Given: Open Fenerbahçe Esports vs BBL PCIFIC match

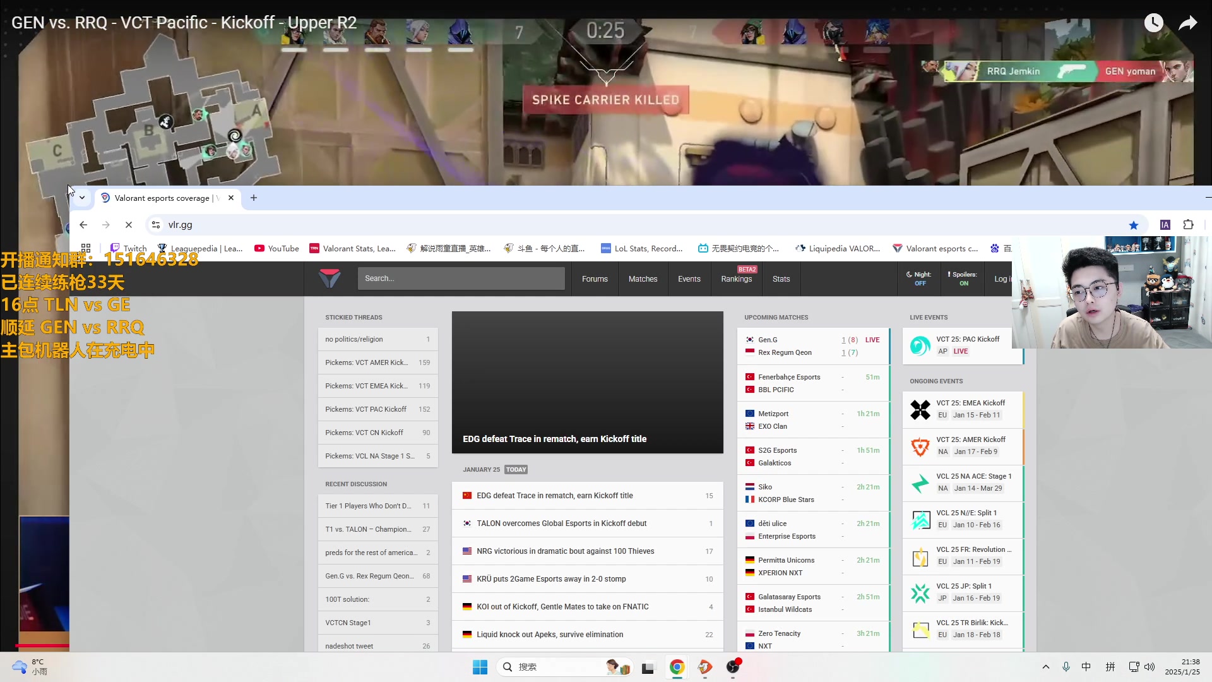Looking at the screenshot, I should (x=813, y=383).
